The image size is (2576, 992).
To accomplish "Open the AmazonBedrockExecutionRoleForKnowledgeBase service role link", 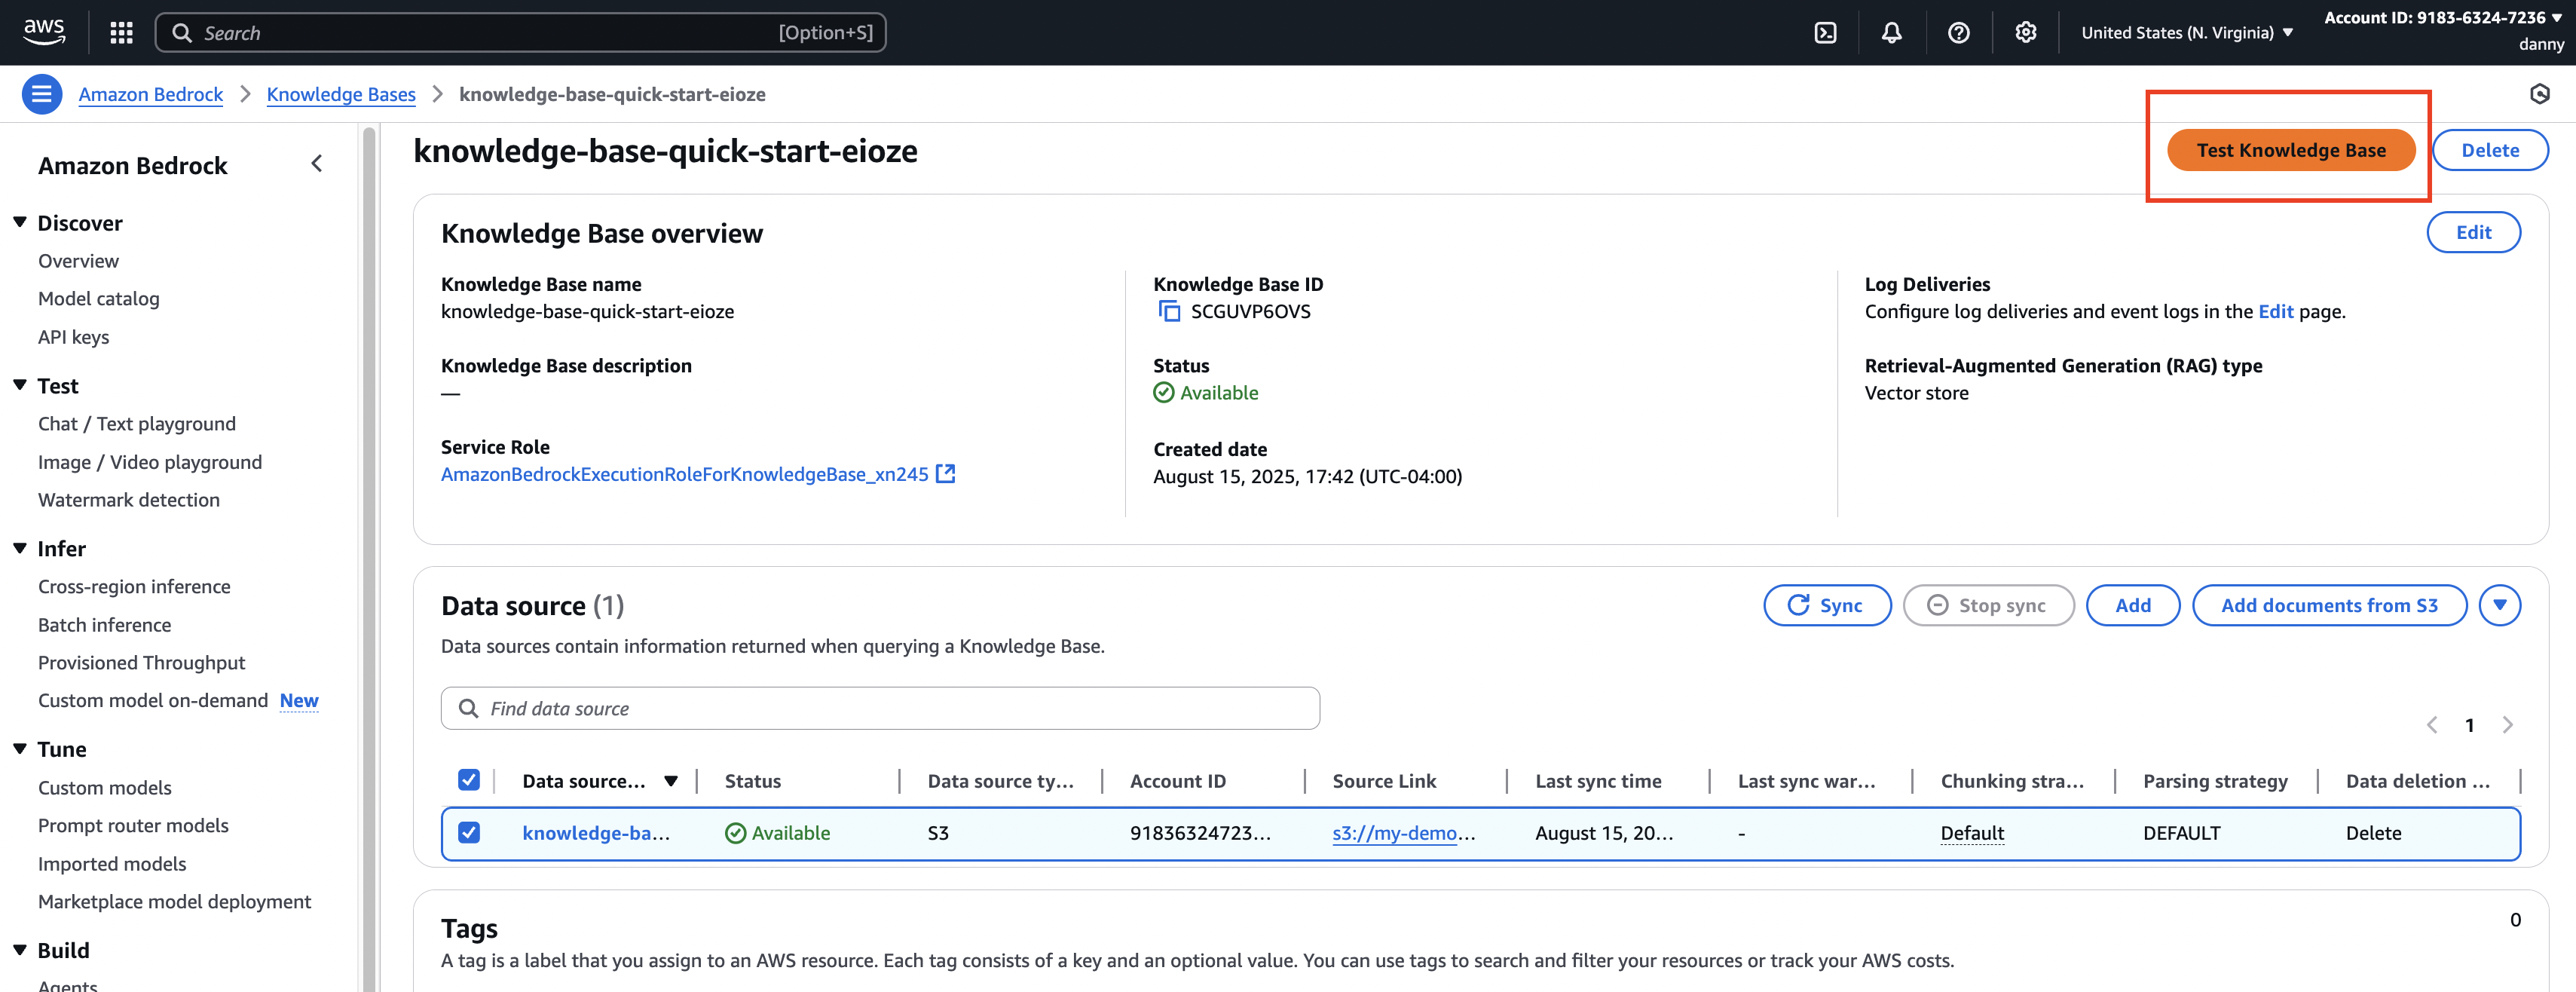I will [x=685, y=474].
